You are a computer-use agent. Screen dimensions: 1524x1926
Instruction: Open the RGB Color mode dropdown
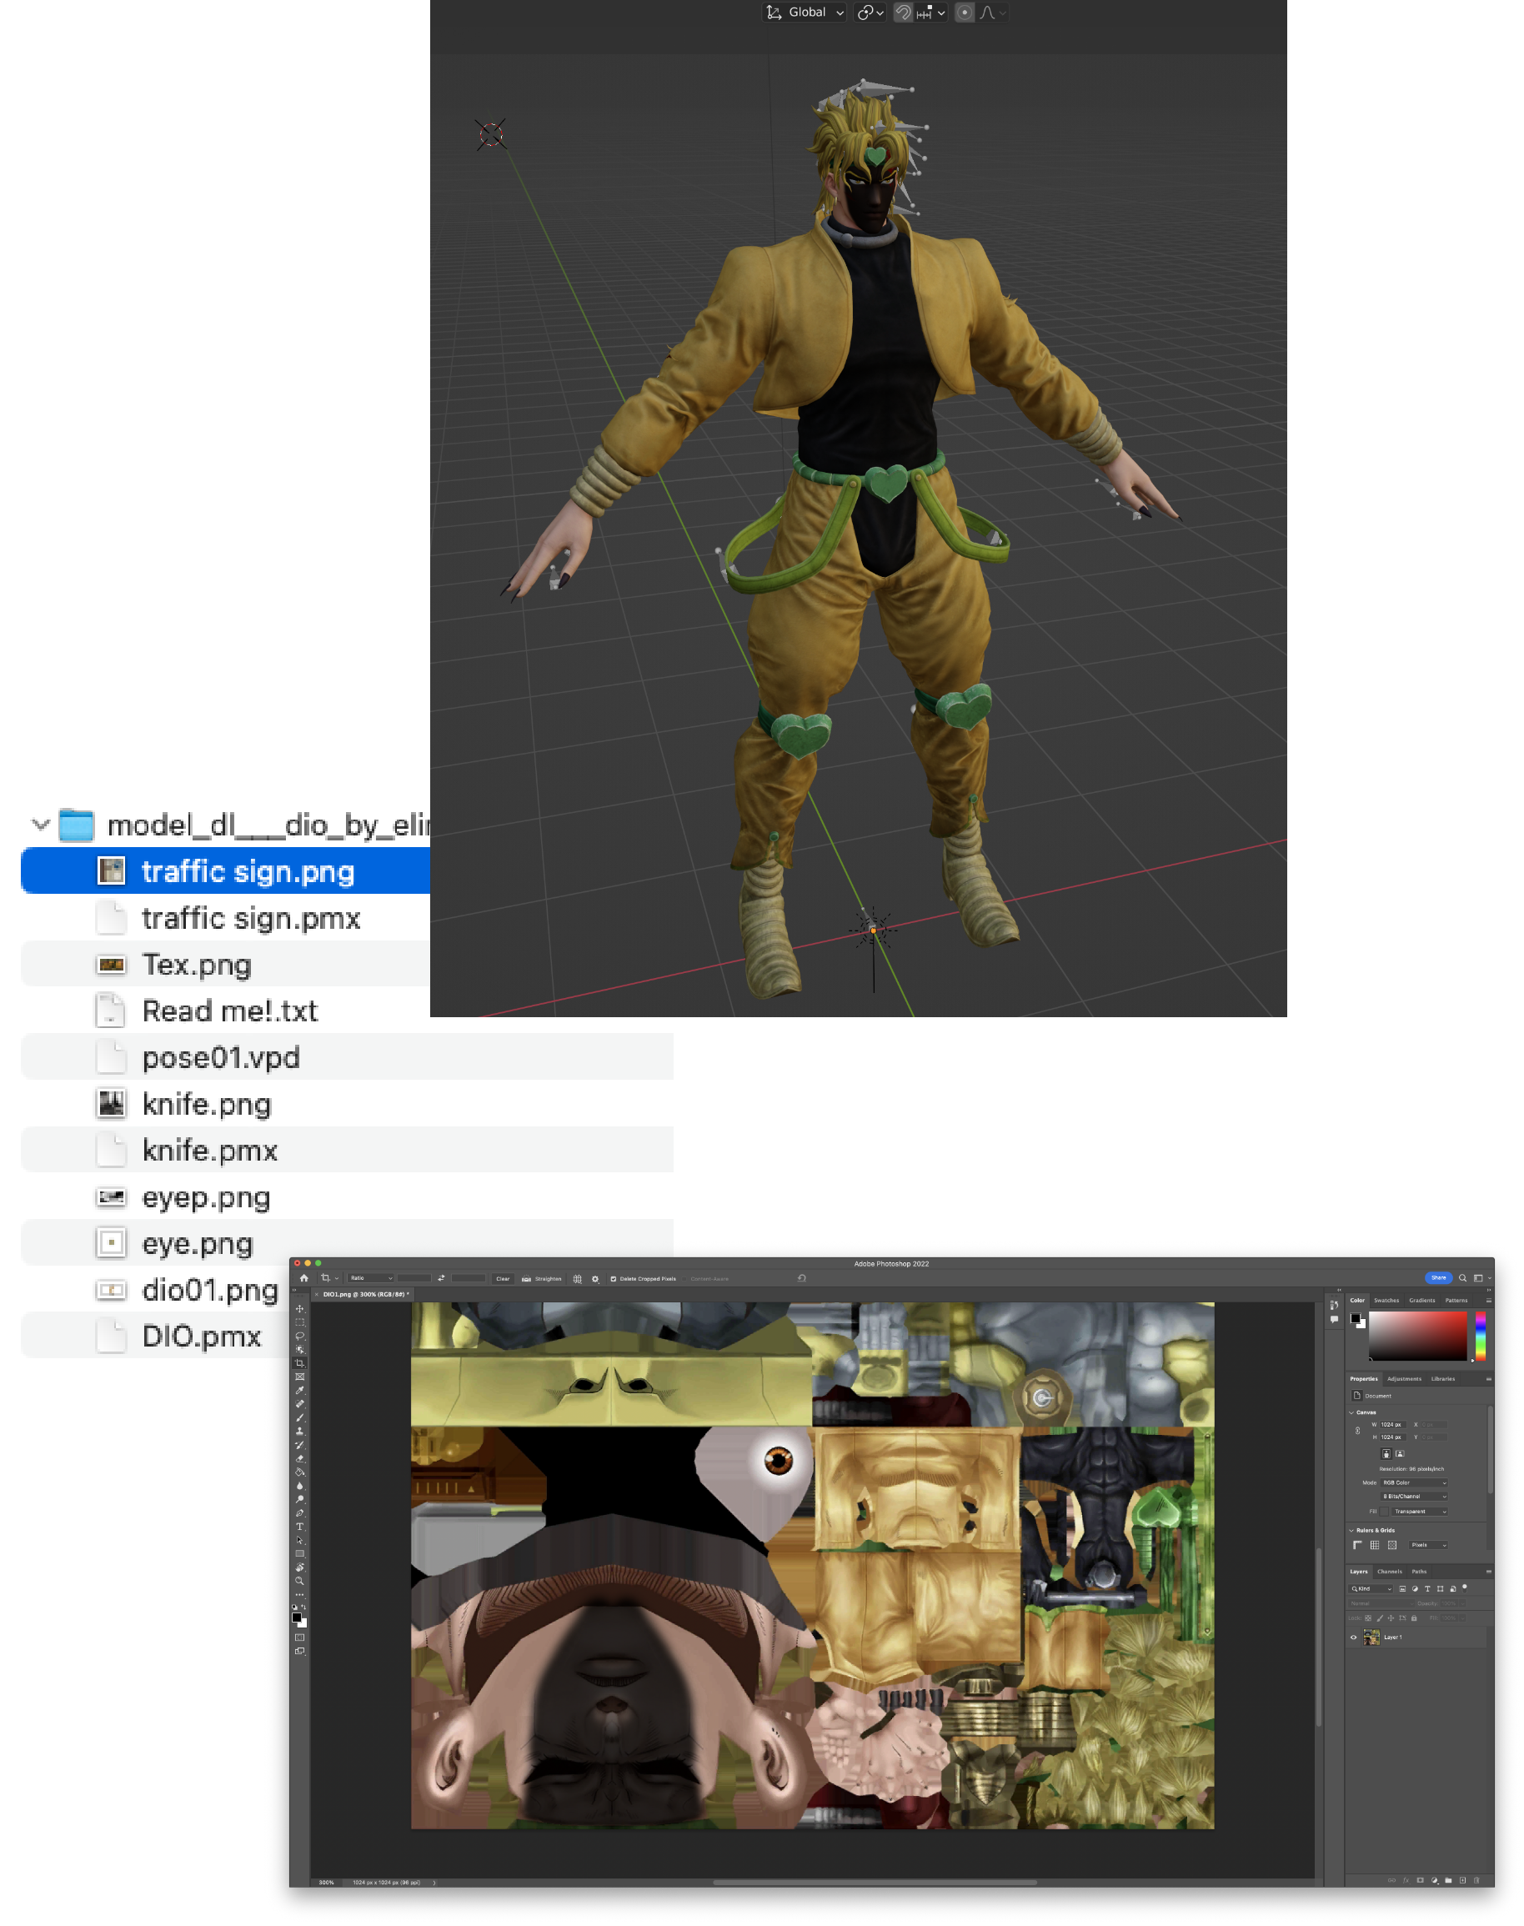click(x=1414, y=1483)
